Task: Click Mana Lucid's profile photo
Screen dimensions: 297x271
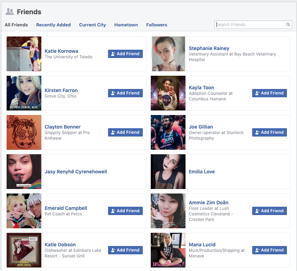Action: [168, 250]
